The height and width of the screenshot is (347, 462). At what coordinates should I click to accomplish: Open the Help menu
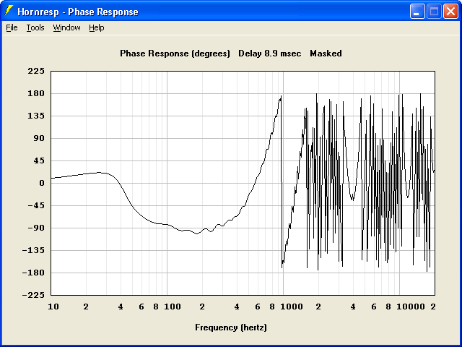97,27
